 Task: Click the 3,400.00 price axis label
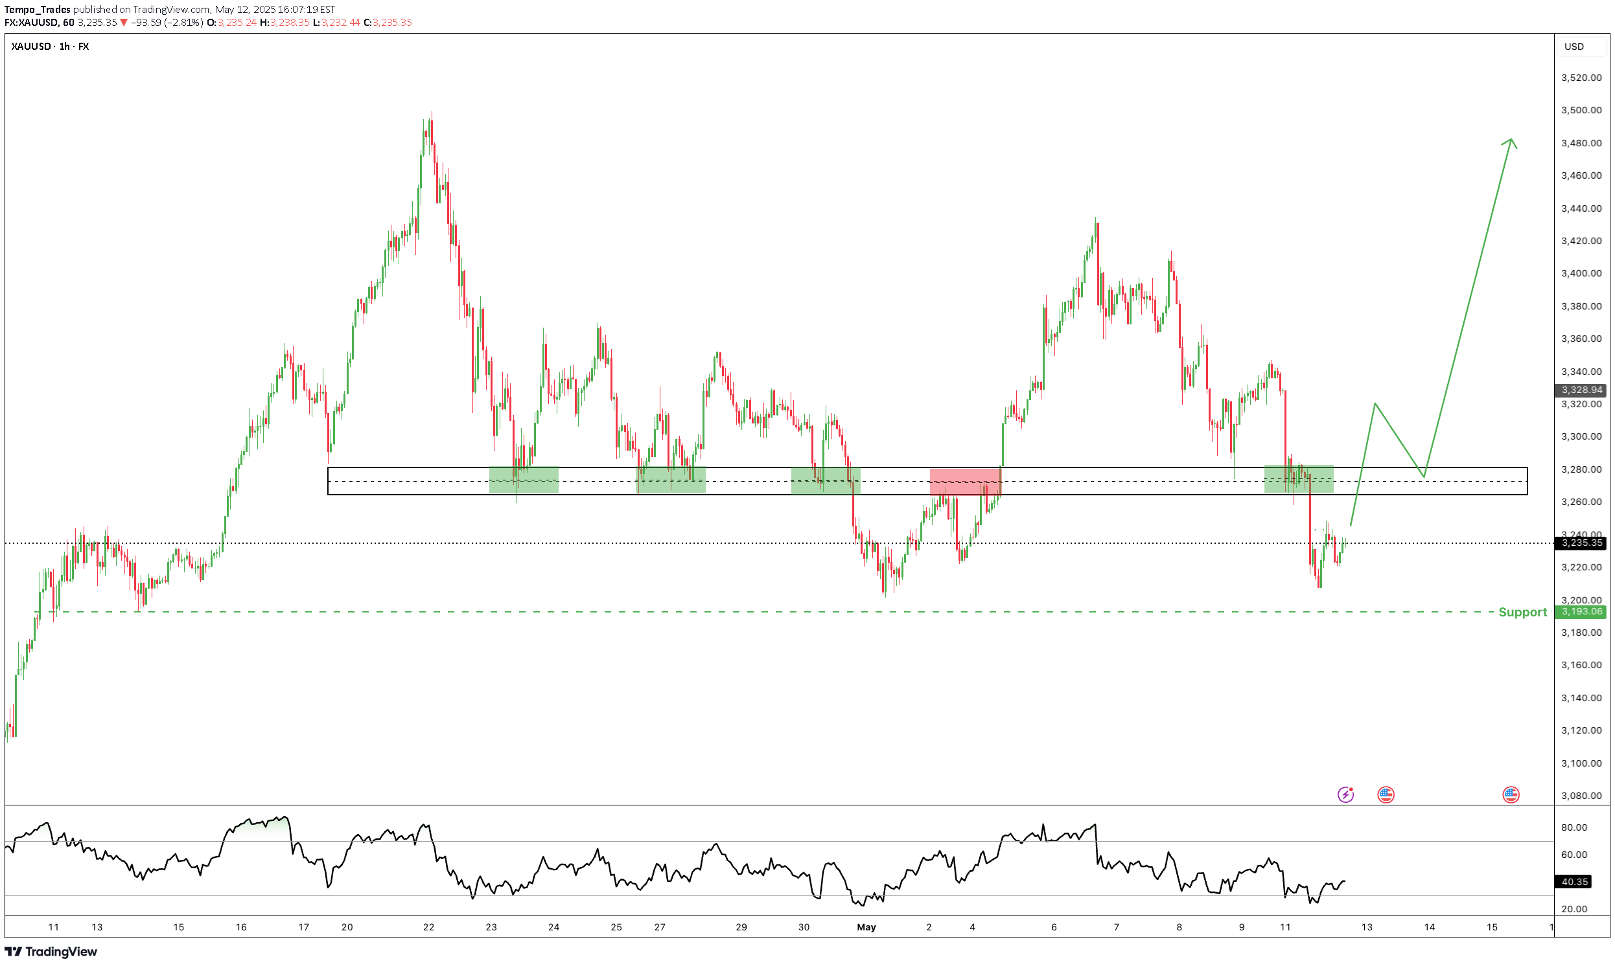coord(1582,273)
